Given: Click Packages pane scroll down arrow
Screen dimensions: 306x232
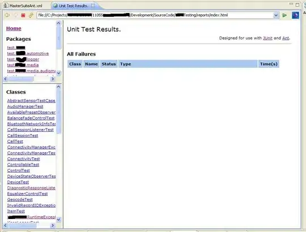Looking at the screenshot, I should pos(58,73).
